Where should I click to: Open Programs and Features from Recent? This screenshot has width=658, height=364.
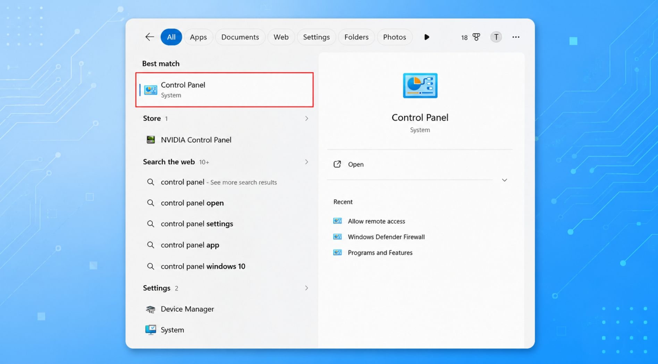click(380, 253)
